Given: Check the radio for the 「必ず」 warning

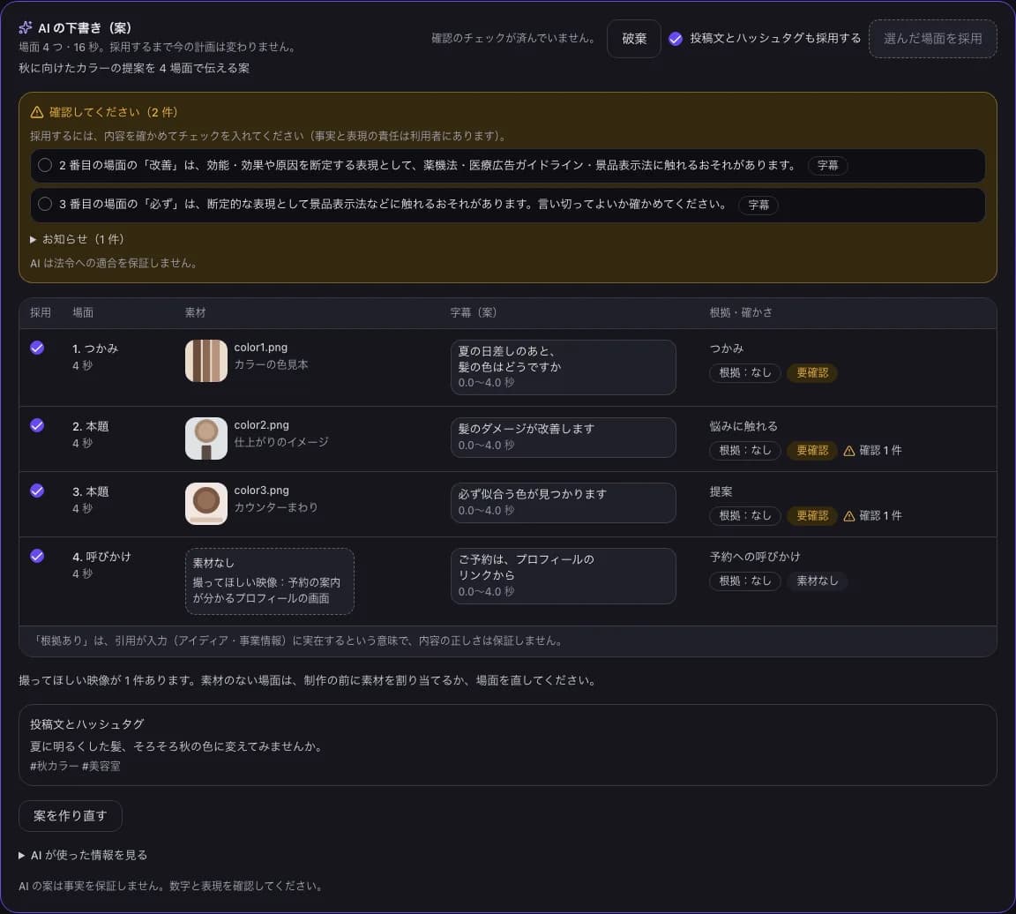Looking at the screenshot, I should pos(45,204).
